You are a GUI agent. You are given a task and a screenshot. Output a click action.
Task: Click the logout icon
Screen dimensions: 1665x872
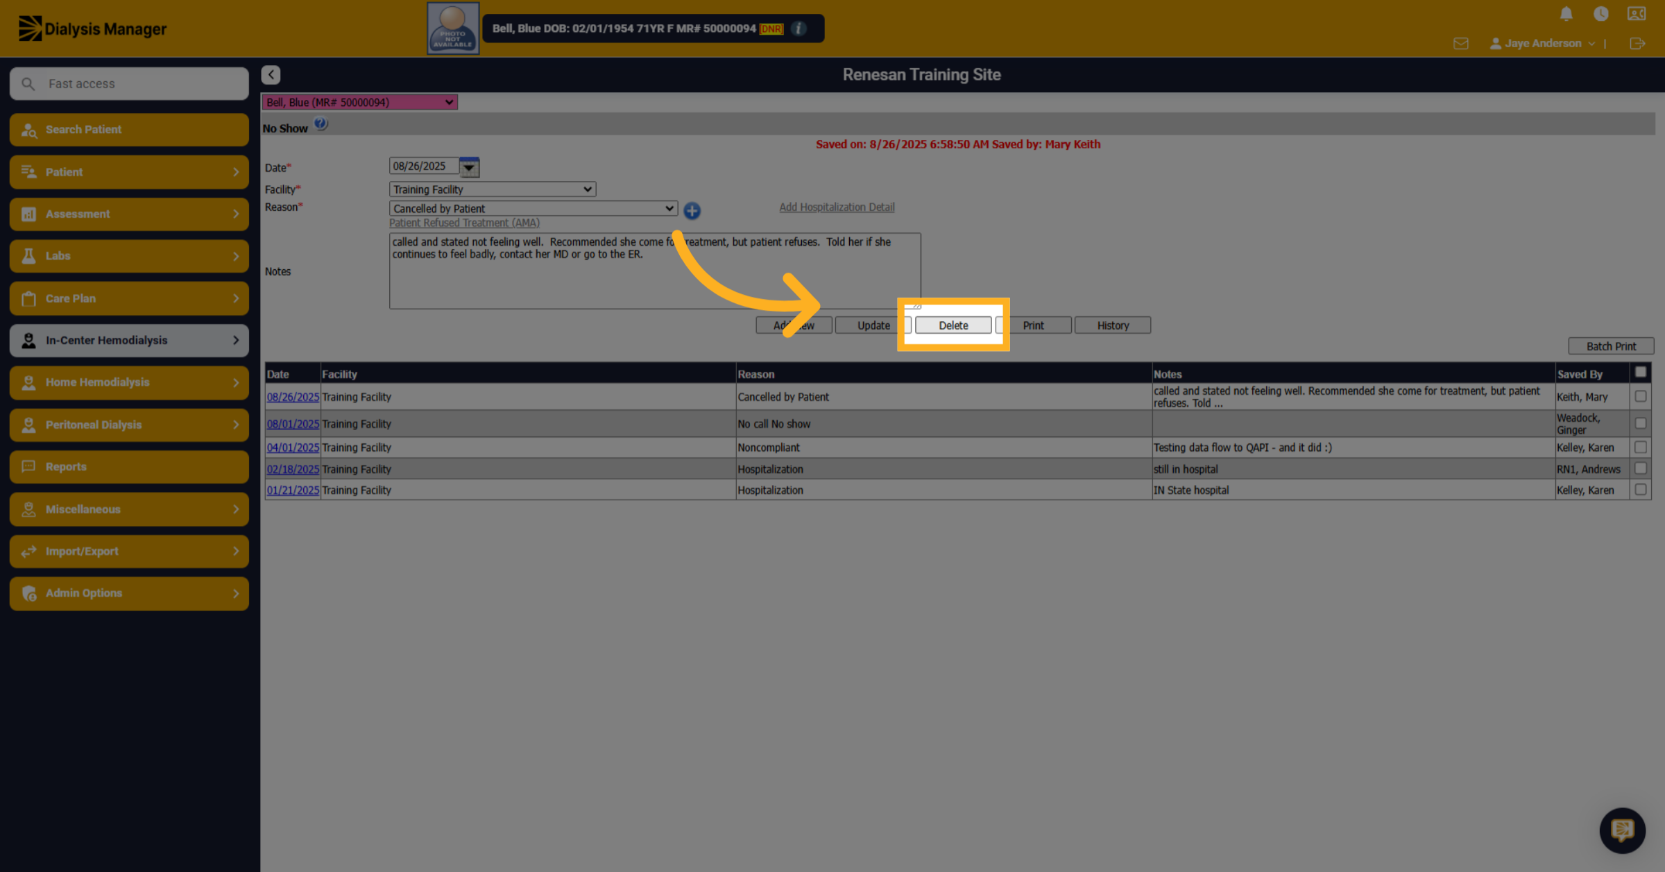[x=1637, y=44]
